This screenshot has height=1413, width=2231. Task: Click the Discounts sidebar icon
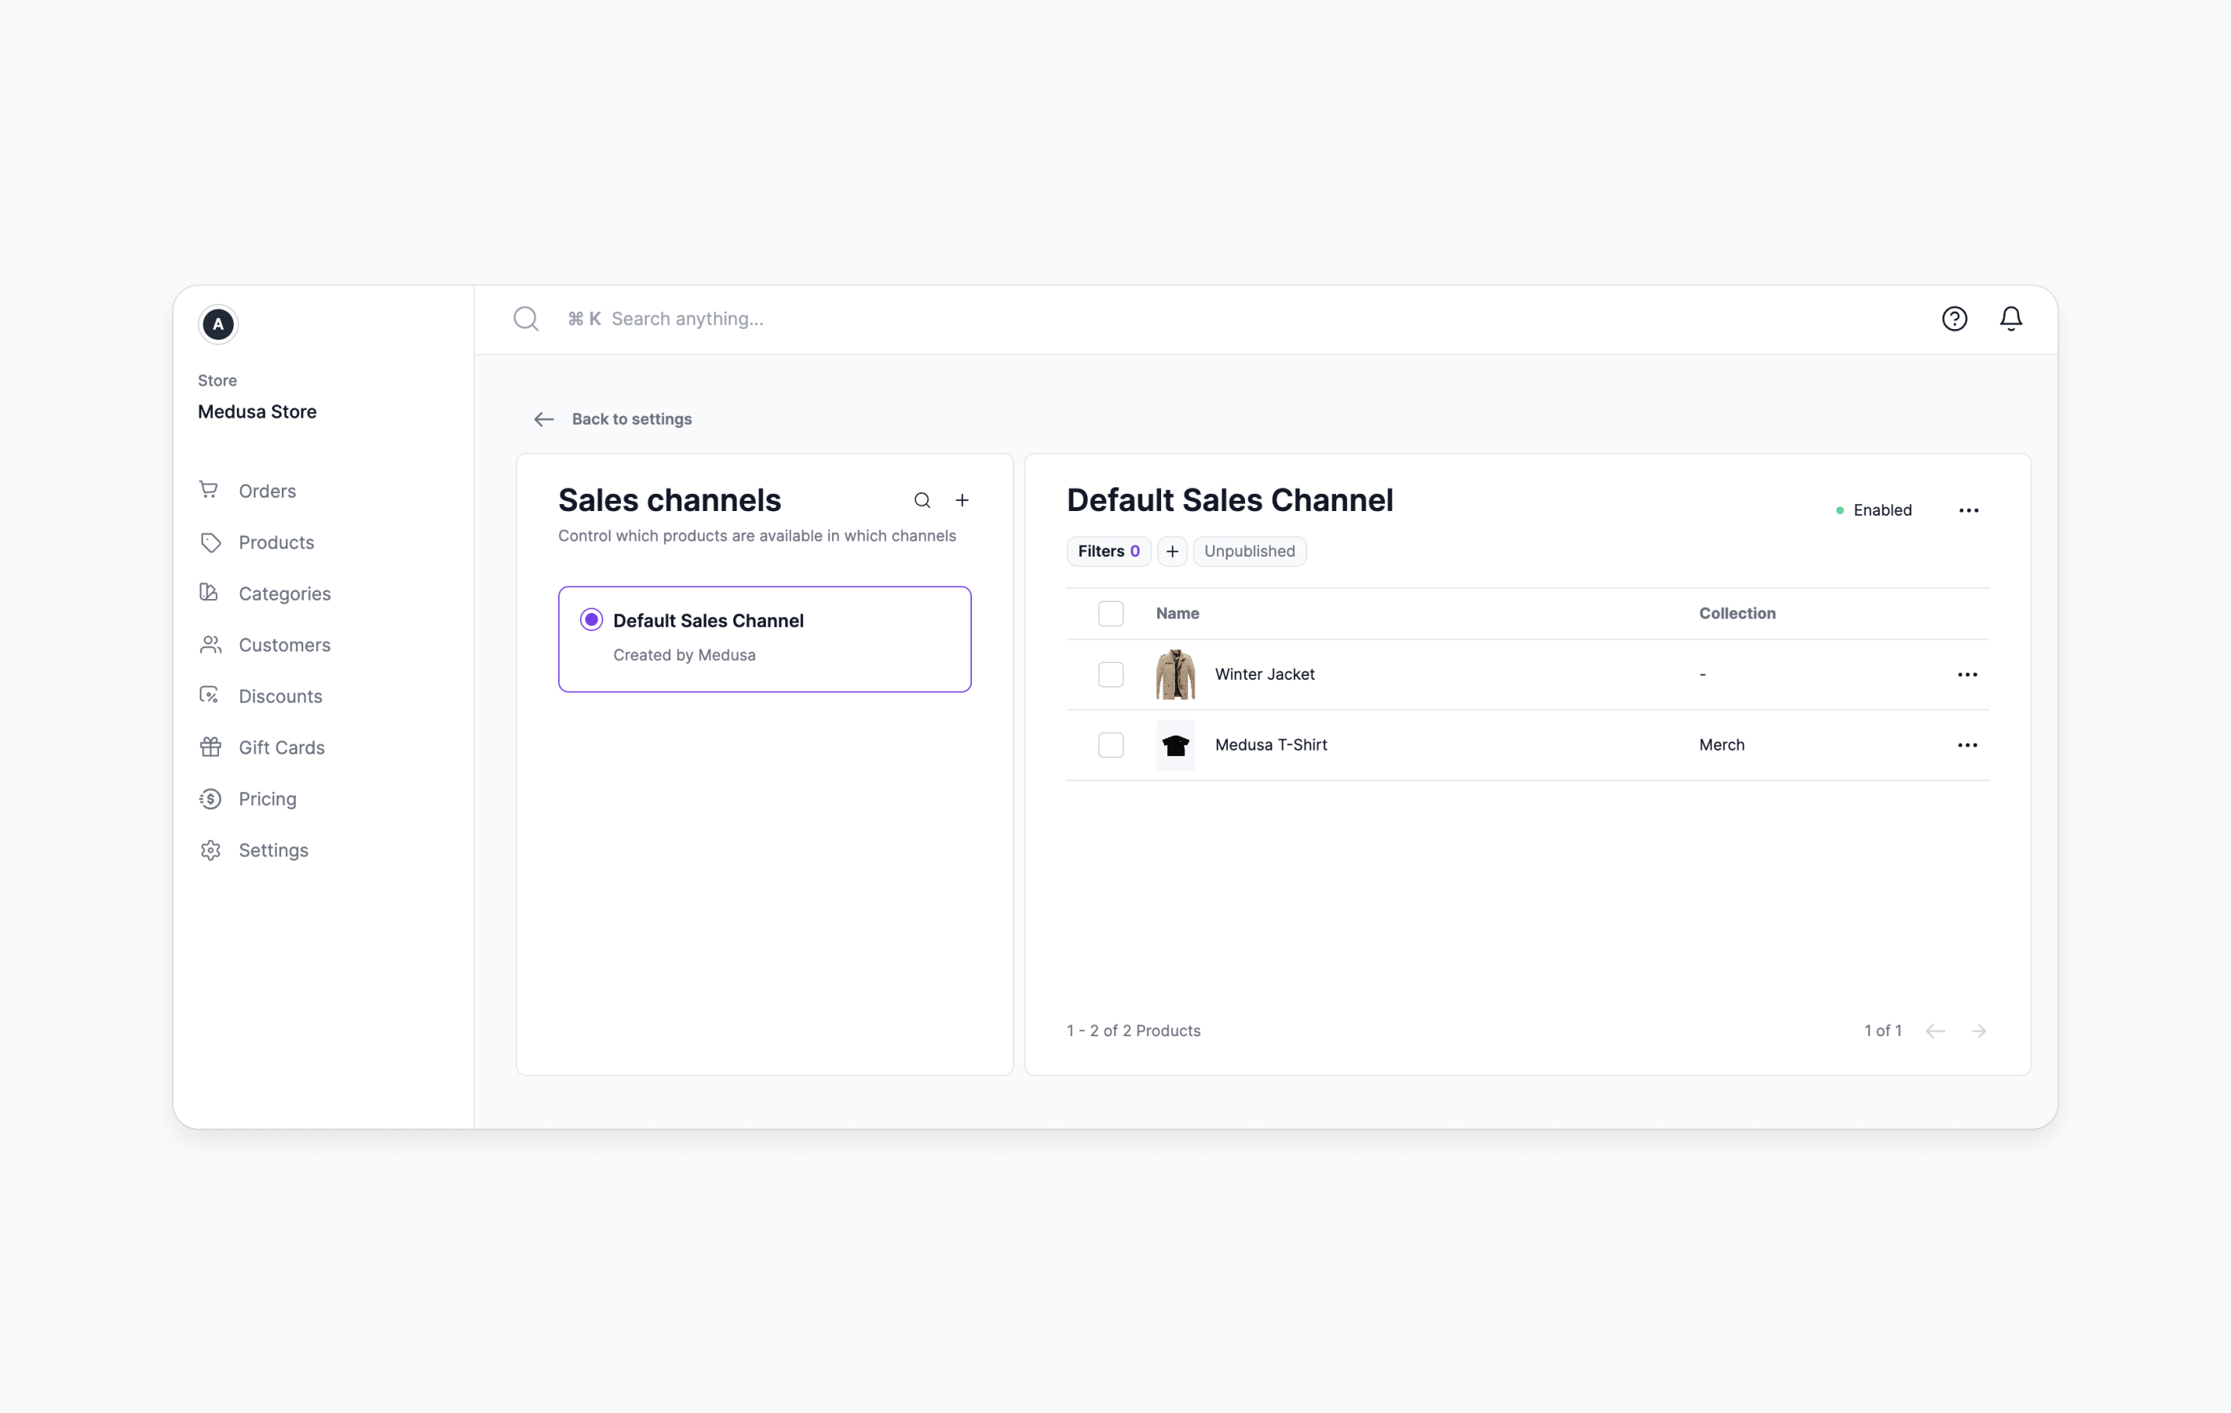pos(210,696)
